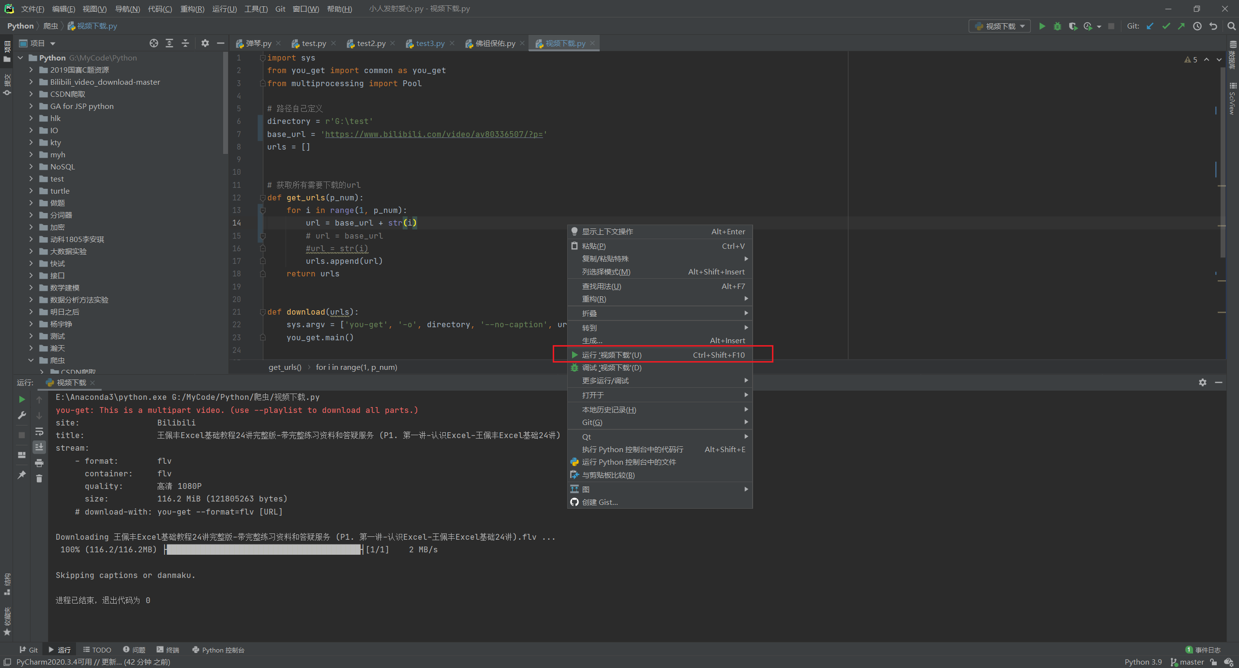
Task: Open the 视频下载 run configuration dropdown
Action: click(x=1000, y=26)
